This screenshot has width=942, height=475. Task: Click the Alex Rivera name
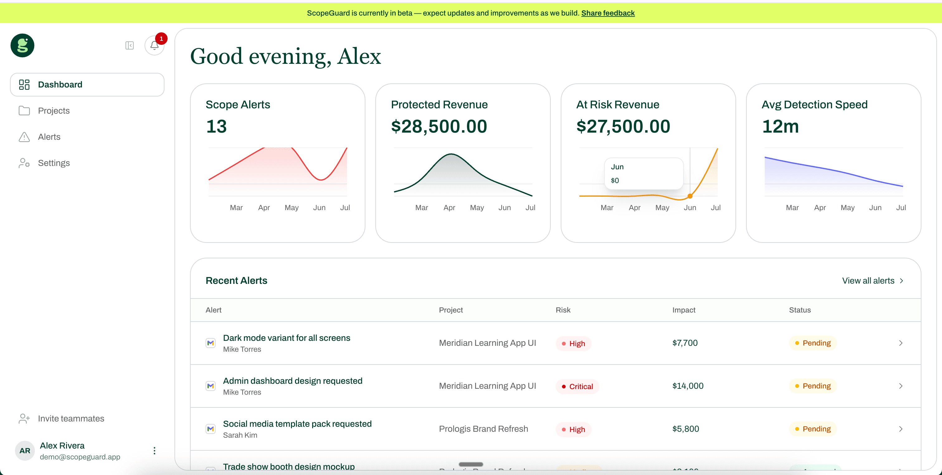pyautogui.click(x=62, y=446)
